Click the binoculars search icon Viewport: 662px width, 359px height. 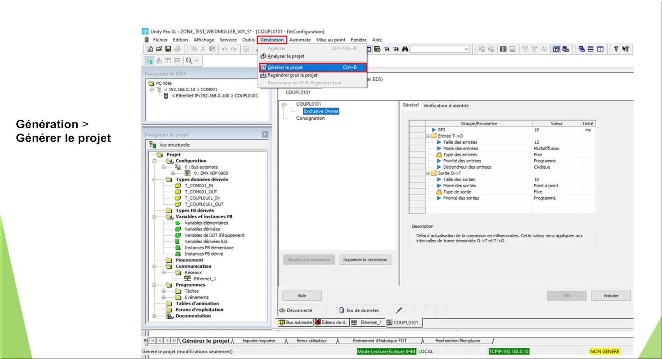click(405, 49)
